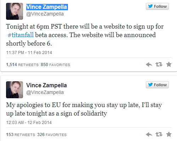Reply to the titanfall beta access tweet
The width and height of the screenshot is (177, 141).
tap(149, 65)
